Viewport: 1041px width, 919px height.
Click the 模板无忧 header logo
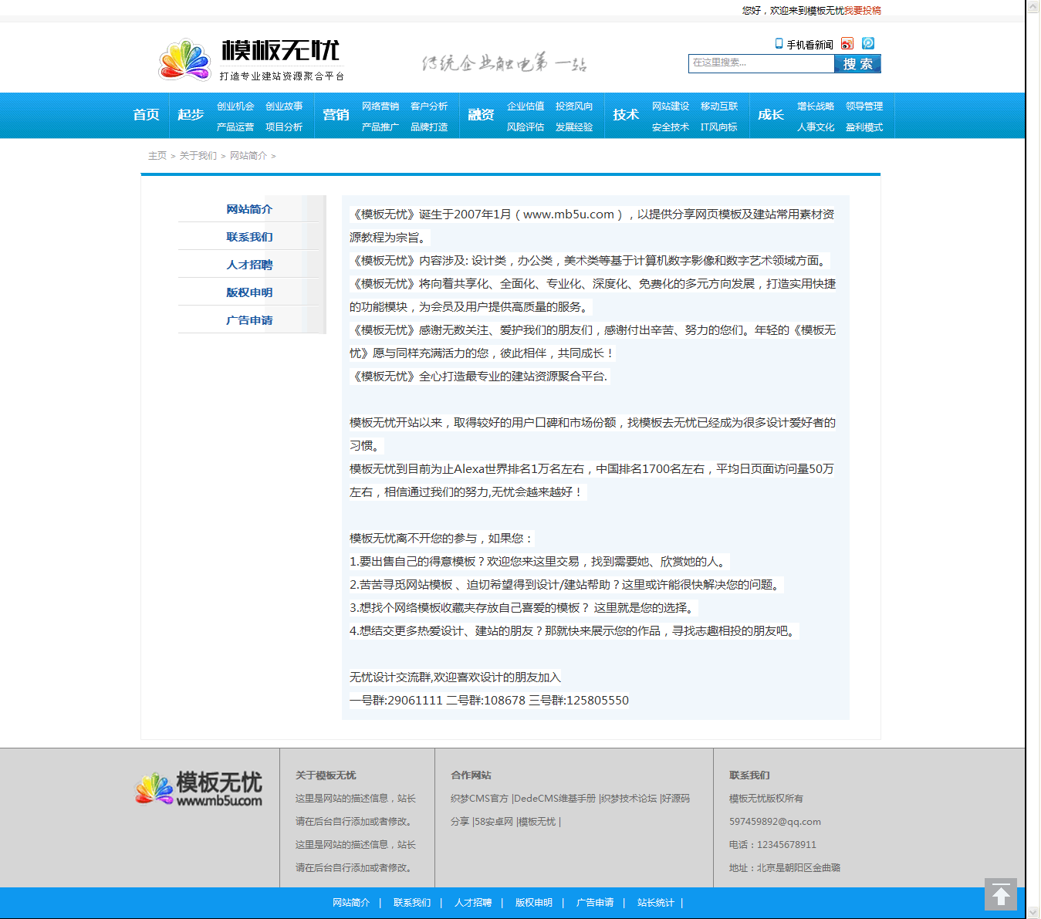251,59
